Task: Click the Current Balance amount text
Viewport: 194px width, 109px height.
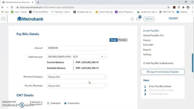Action: [87, 62]
